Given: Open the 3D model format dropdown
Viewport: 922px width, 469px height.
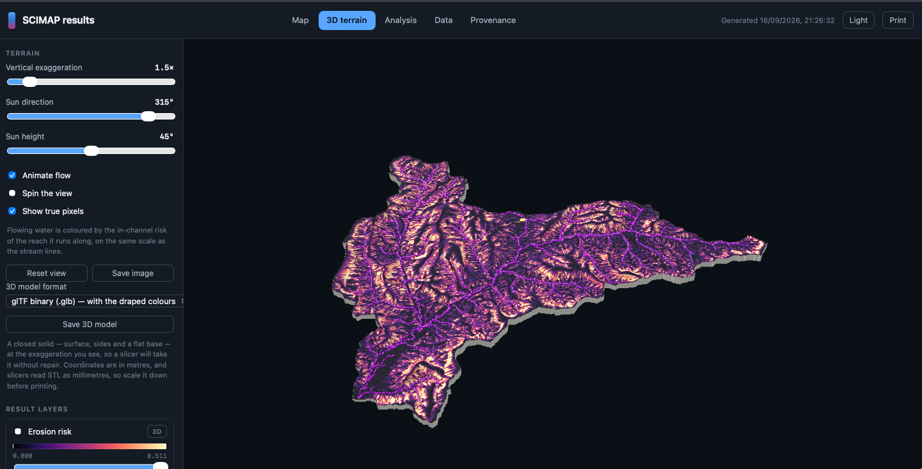Looking at the screenshot, I should [x=95, y=301].
